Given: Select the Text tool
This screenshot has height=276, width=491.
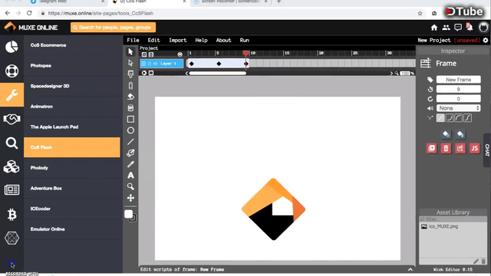Looking at the screenshot, I should click(x=130, y=176).
